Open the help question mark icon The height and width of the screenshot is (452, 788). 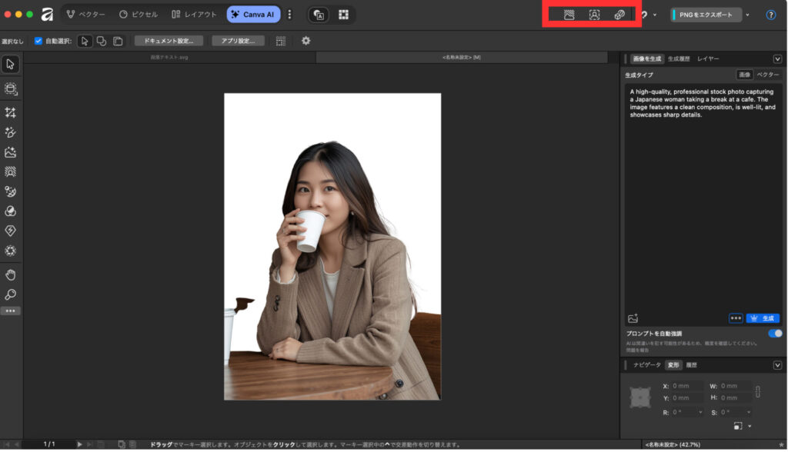click(x=770, y=15)
